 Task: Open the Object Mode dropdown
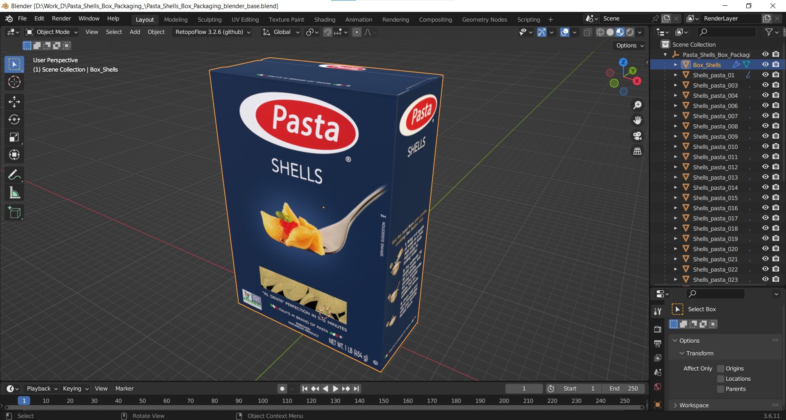pyautogui.click(x=52, y=32)
